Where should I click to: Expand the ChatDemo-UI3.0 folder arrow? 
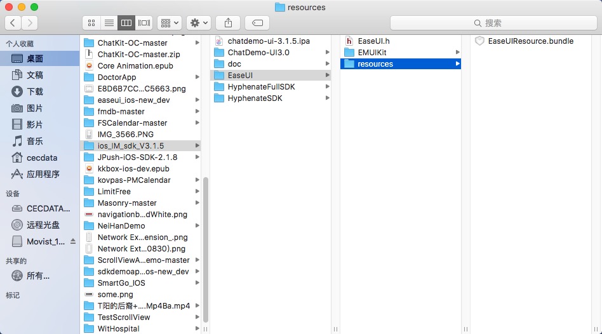tap(327, 53)
